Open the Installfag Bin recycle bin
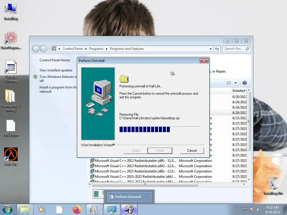The image size is (287, 215). click(x=273, y=186)
